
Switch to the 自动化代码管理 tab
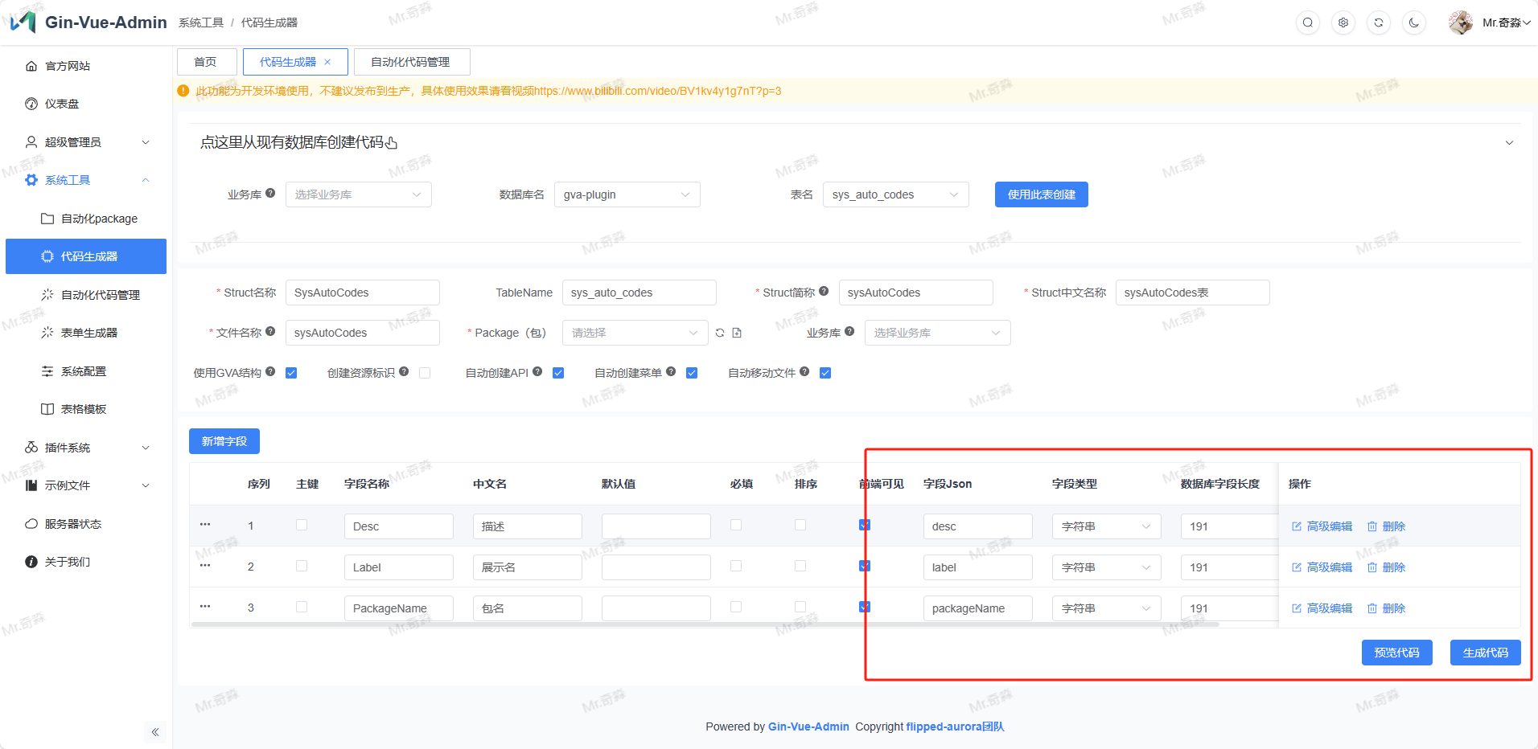[410, 62]
